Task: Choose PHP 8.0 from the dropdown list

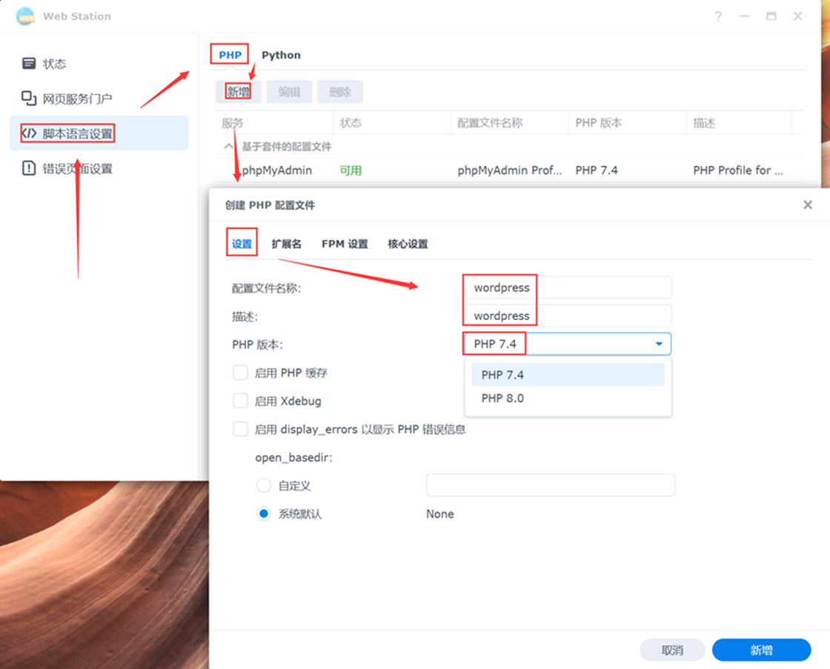Action: pyautogui.click(x=568, y=398)
